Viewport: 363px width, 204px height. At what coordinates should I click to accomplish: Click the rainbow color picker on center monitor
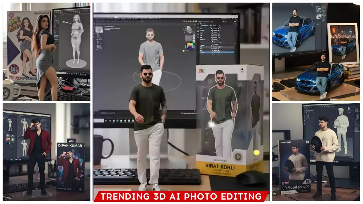coord(190,46)
